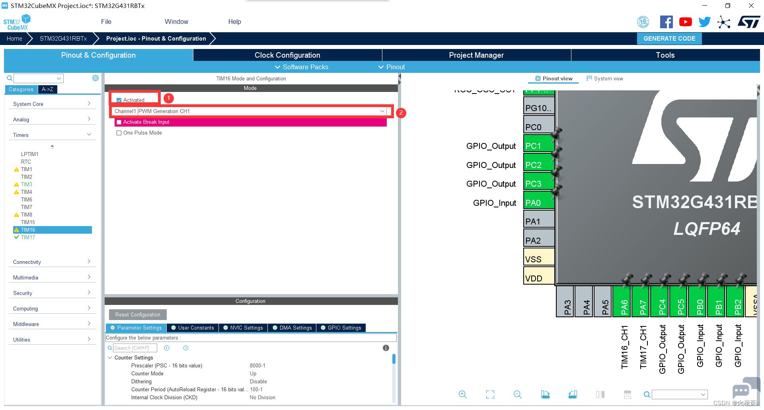Collapse the Timers category
The width and height of the screenshot is (764, 410).
(52, 135)
